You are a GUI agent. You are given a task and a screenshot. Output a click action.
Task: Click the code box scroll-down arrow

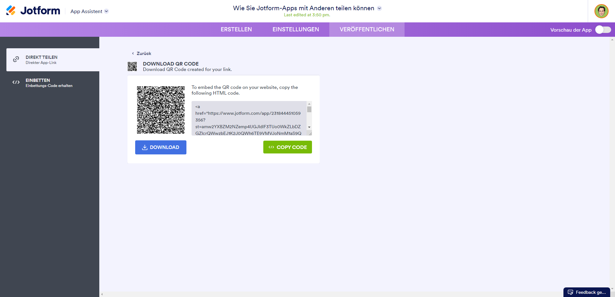(x=309, y=127)
